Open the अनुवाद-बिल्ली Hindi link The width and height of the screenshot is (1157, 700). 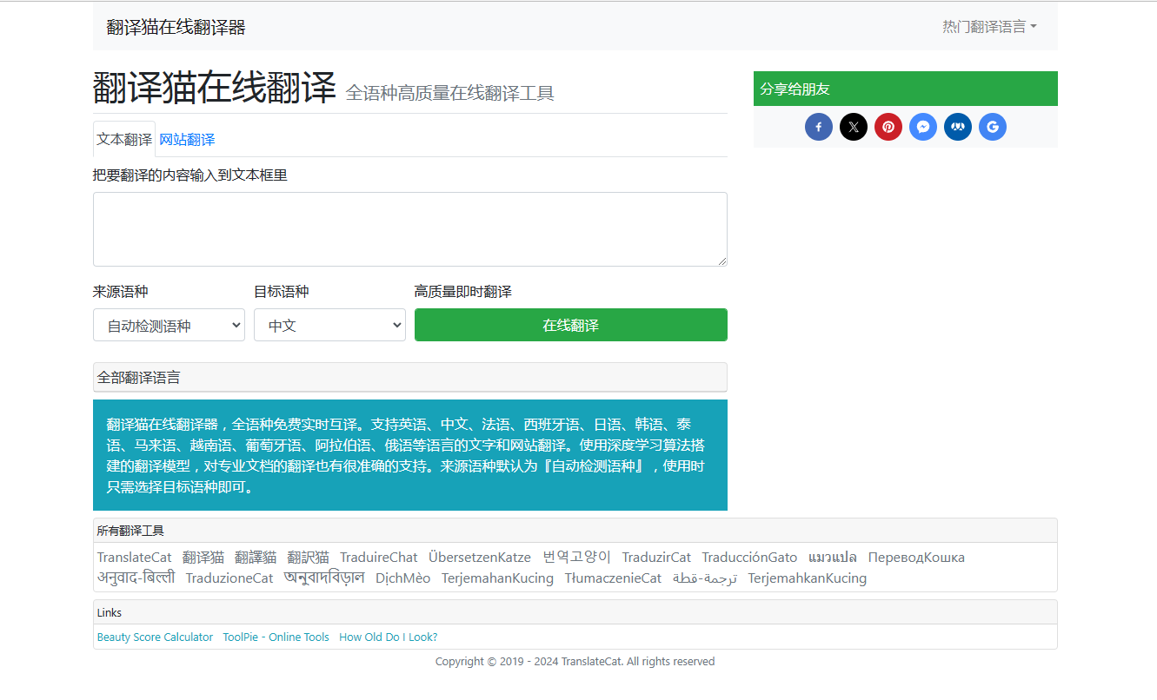click(x=136, y=578)
